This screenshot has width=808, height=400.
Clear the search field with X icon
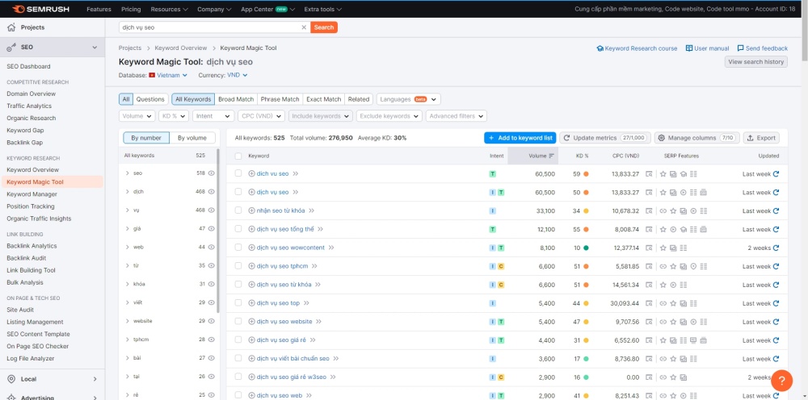coord(304,27)
